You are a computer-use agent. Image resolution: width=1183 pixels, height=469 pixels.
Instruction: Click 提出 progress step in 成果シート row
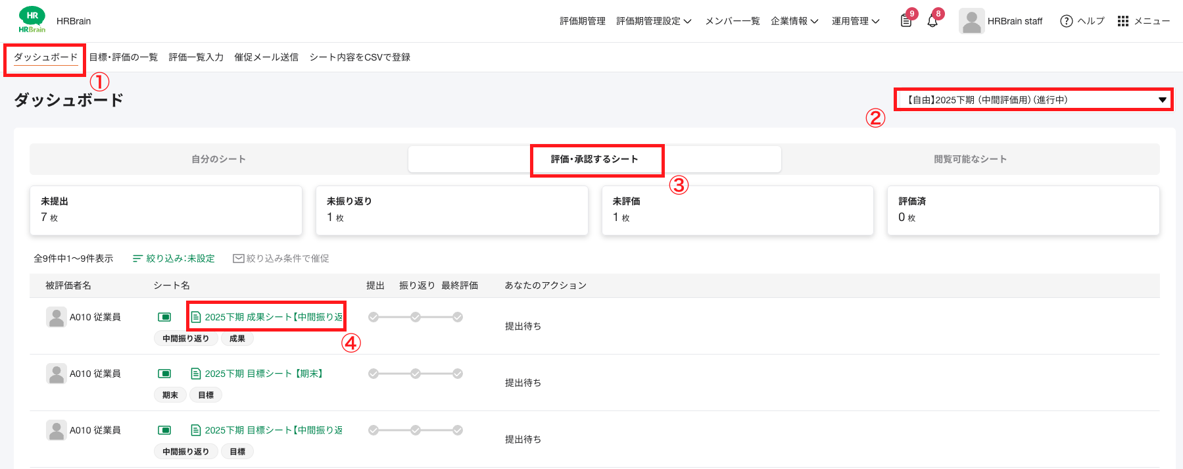point(374,317)
